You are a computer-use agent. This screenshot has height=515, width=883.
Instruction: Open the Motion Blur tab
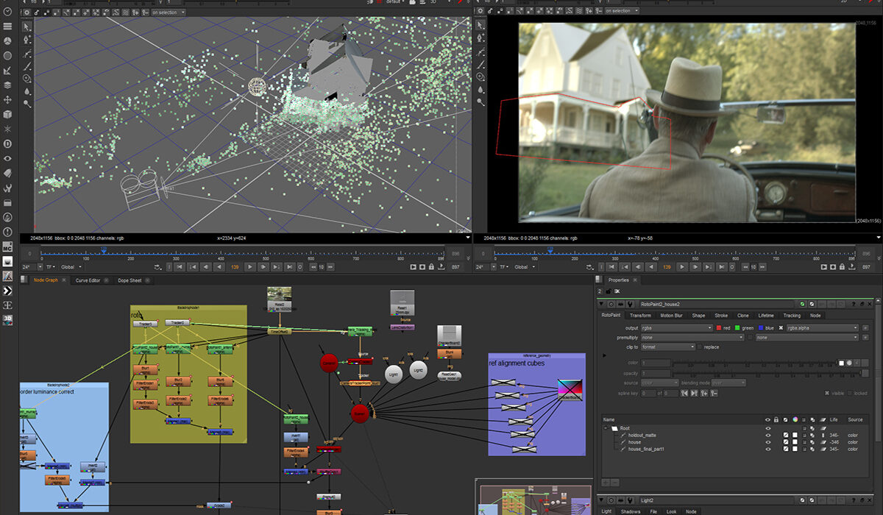pyautogui.click(x=671, y=316)
